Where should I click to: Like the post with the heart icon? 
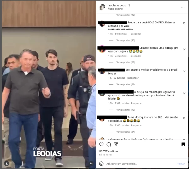point(101,144)
